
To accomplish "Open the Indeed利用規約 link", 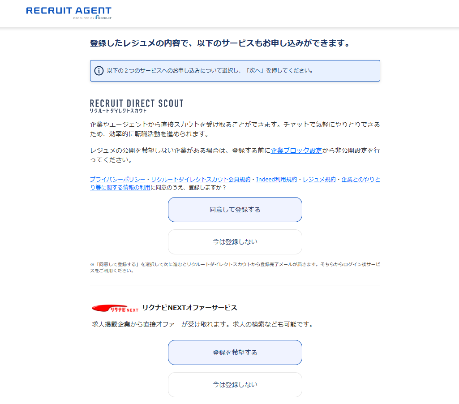I will tap(276, 180).
